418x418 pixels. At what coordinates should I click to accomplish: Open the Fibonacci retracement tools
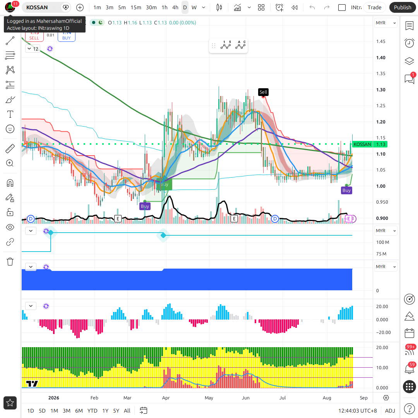(10, 55)
